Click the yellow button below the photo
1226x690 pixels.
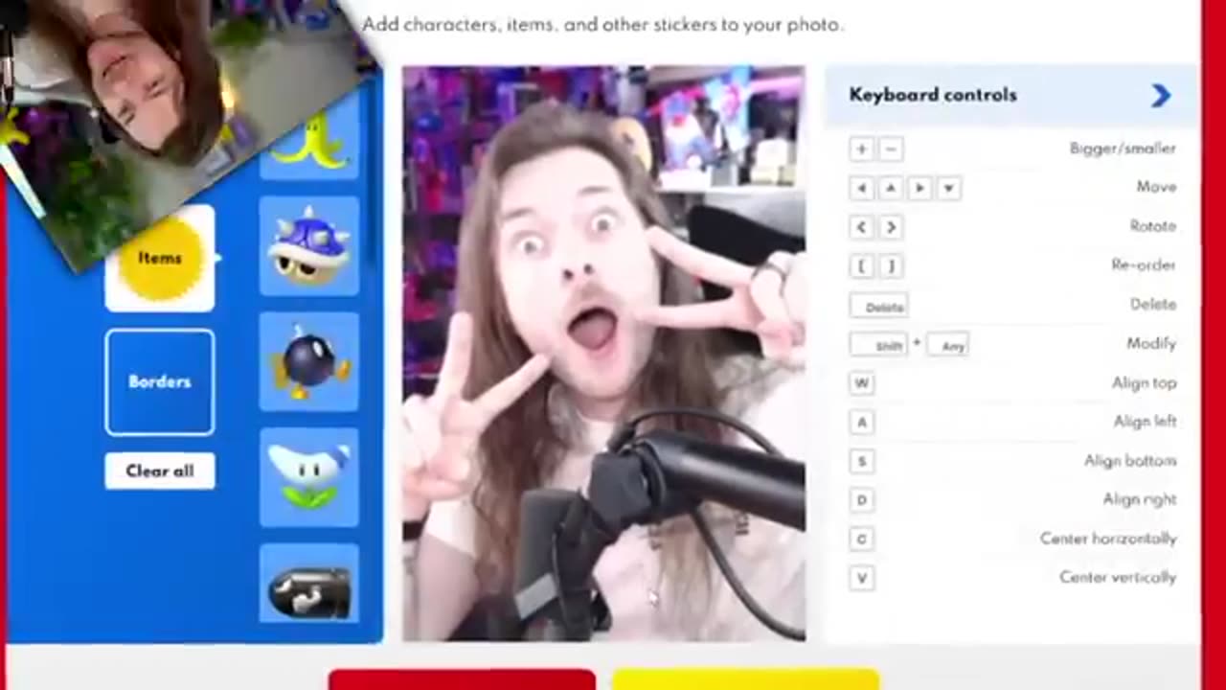[745, 680]
